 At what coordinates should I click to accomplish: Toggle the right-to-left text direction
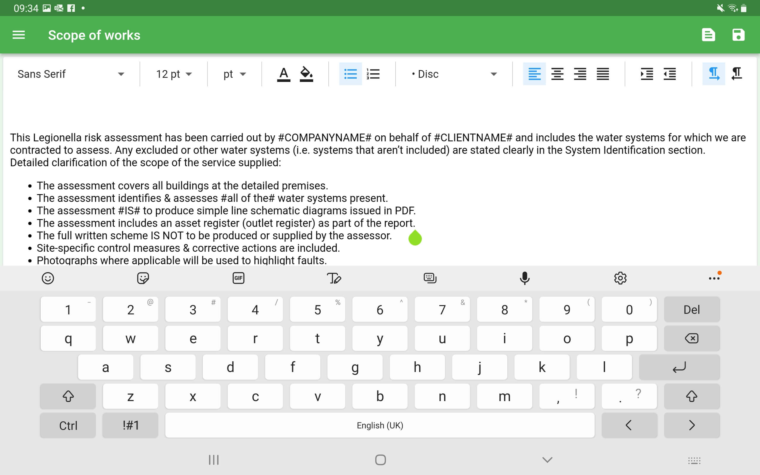(x=737, y=73)
